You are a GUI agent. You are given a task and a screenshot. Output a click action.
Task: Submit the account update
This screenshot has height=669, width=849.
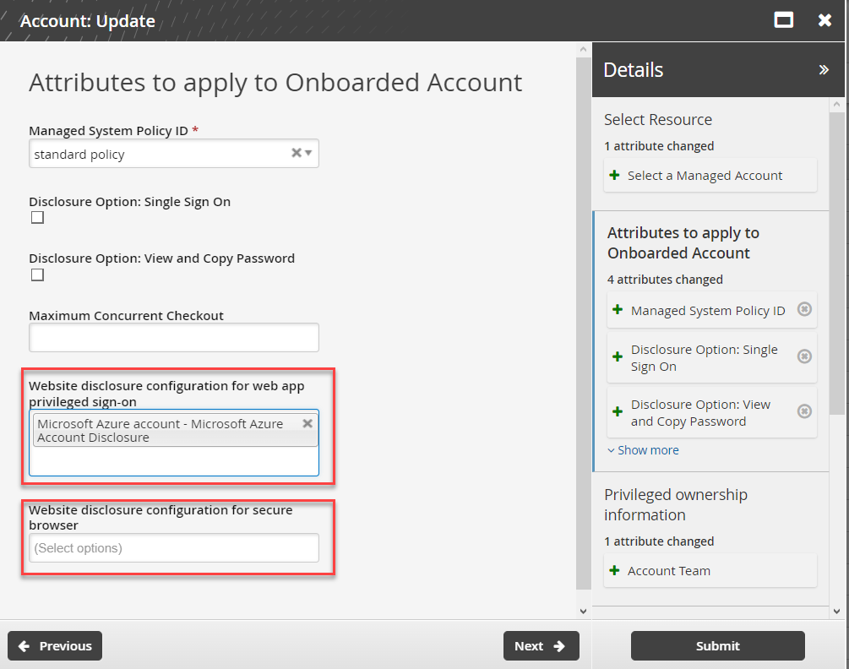(717, 645)
